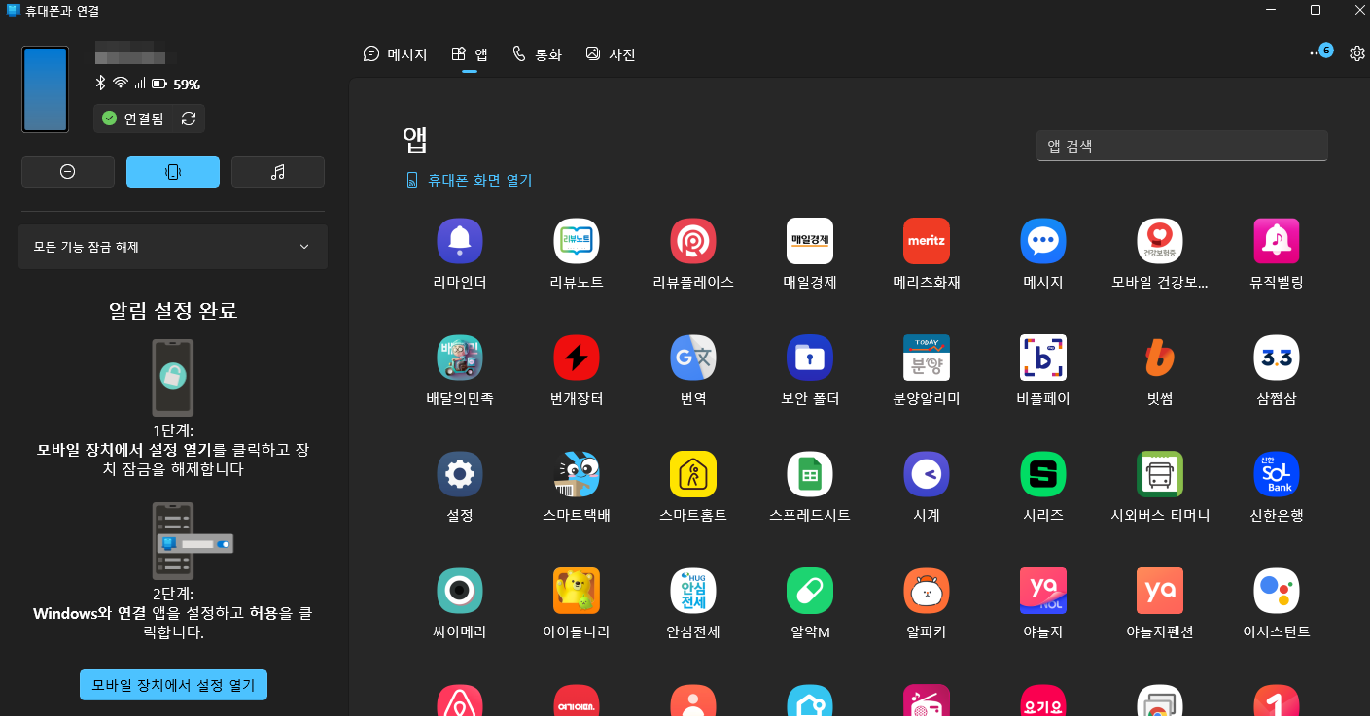Toggle the phone vibrate mode button
Image resolution: width=1370 pixels, height=716 pixels.
(x=173, y=172)
